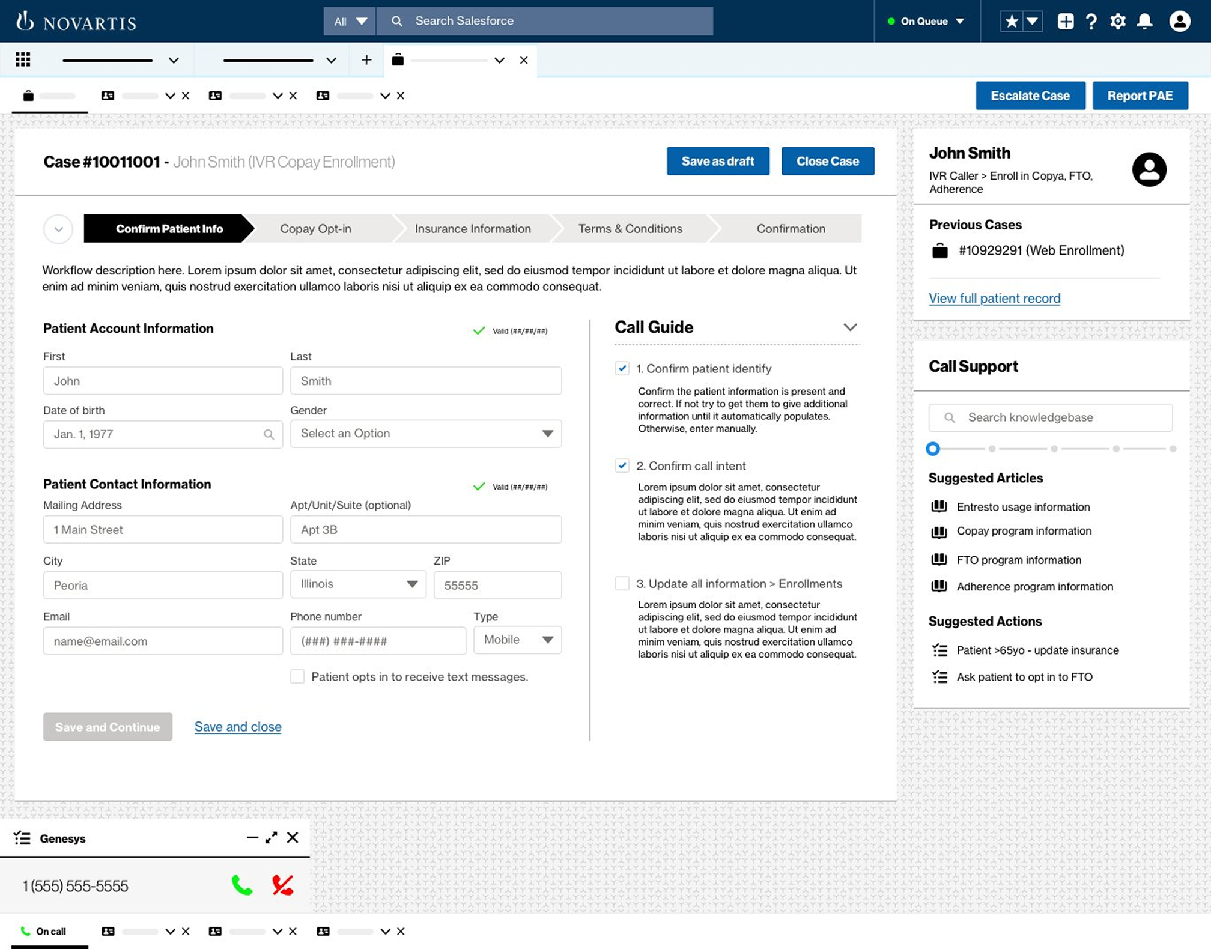
Task: Go to the Insurance Information step
Action: tap(473, 229)
